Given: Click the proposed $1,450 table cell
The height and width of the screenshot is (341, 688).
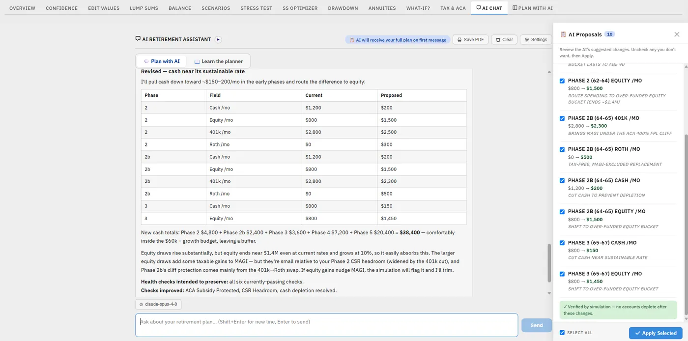Looking at the screenshot, I should pos(422,218).
